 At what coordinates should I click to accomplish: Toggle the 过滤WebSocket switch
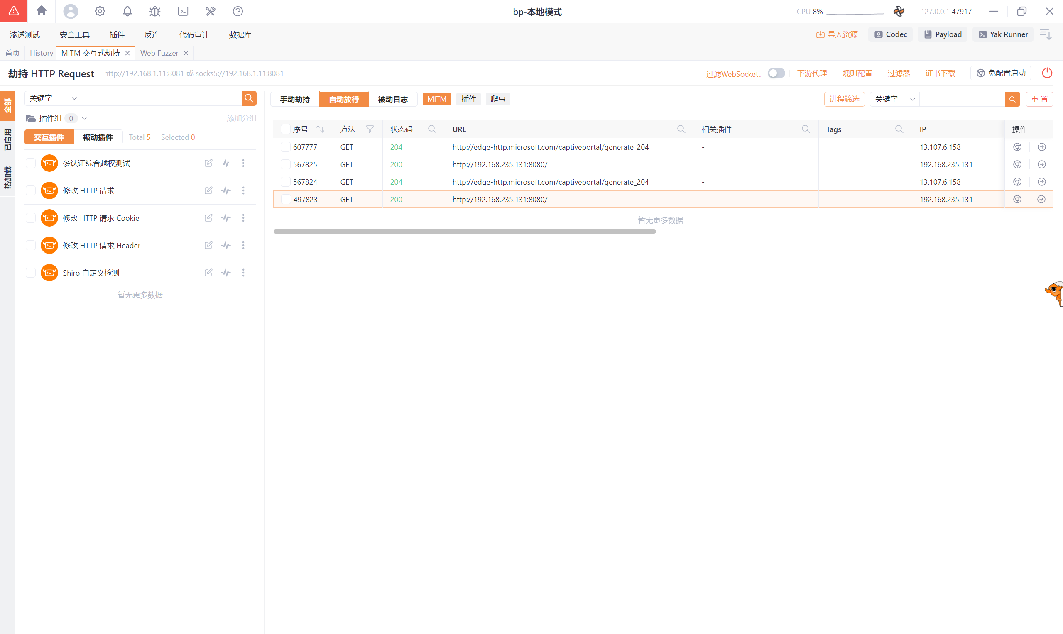pyautogui.click(x=776, y=73)
